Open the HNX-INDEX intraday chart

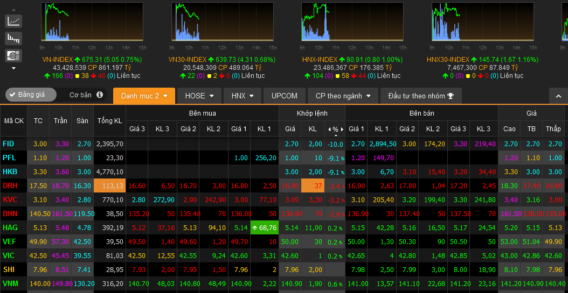coord(352,22)
